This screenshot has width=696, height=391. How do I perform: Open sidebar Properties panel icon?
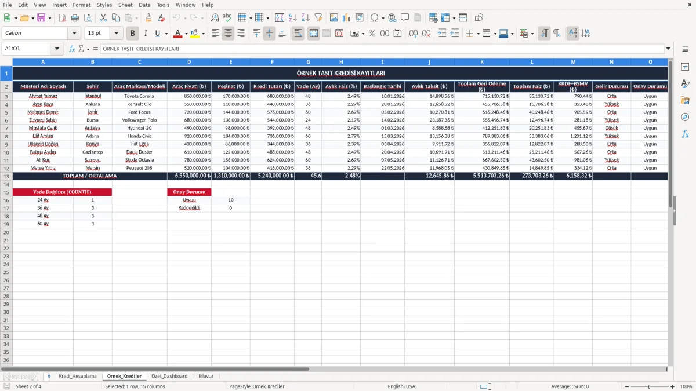685,67
